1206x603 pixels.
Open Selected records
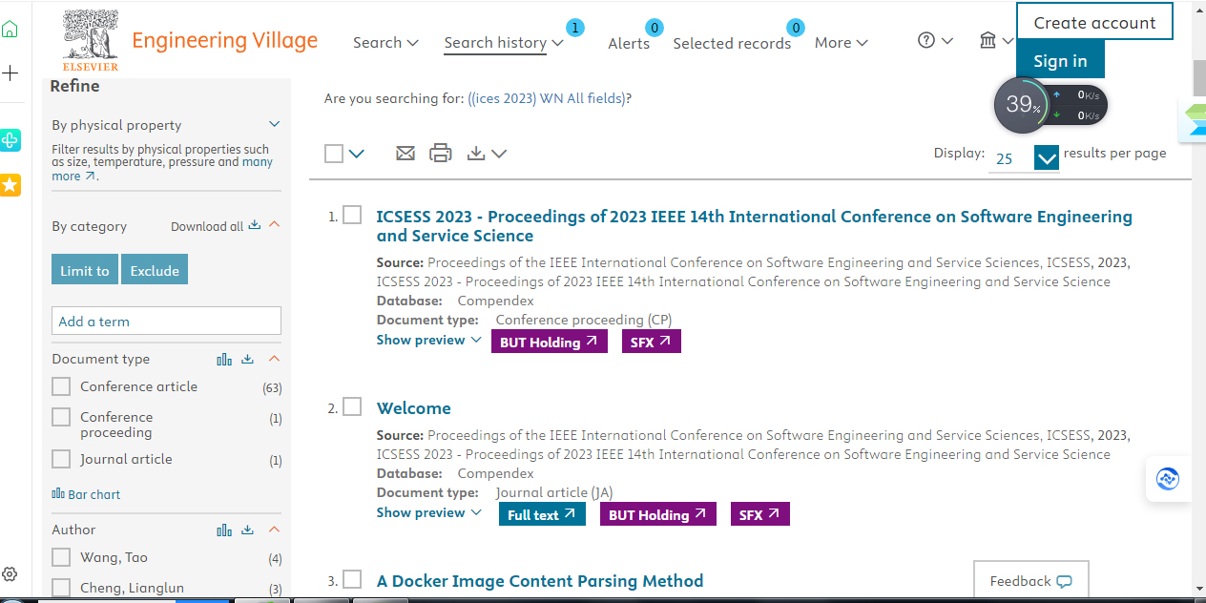coord(732,43)
